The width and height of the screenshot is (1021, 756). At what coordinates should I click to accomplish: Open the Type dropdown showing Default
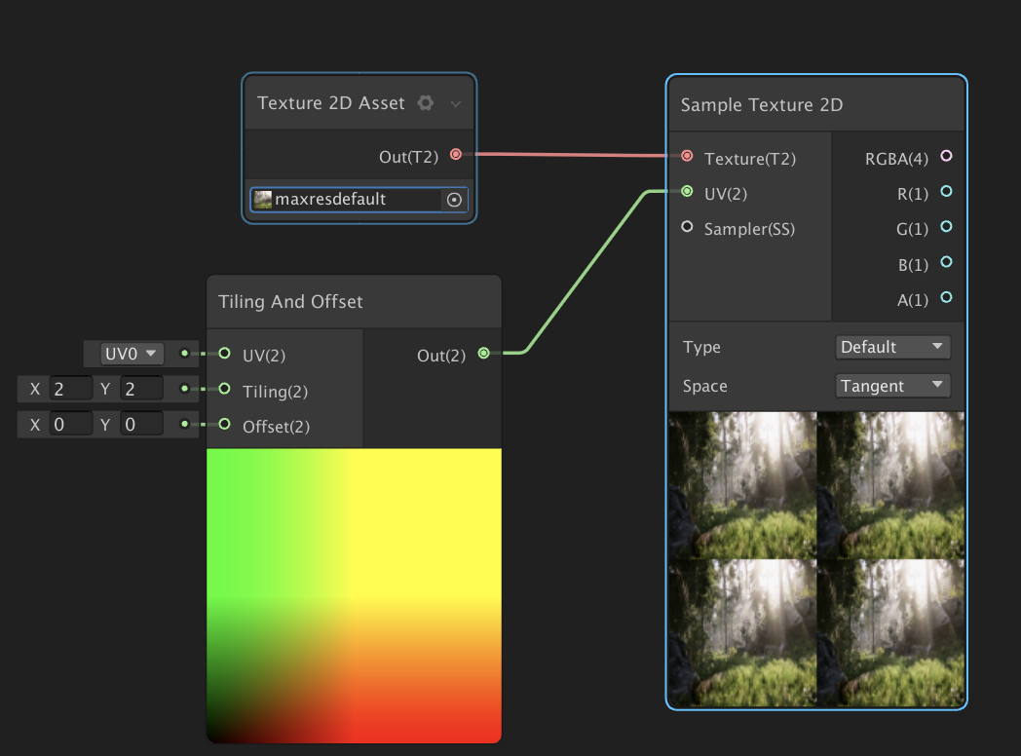tap(892, 347)
